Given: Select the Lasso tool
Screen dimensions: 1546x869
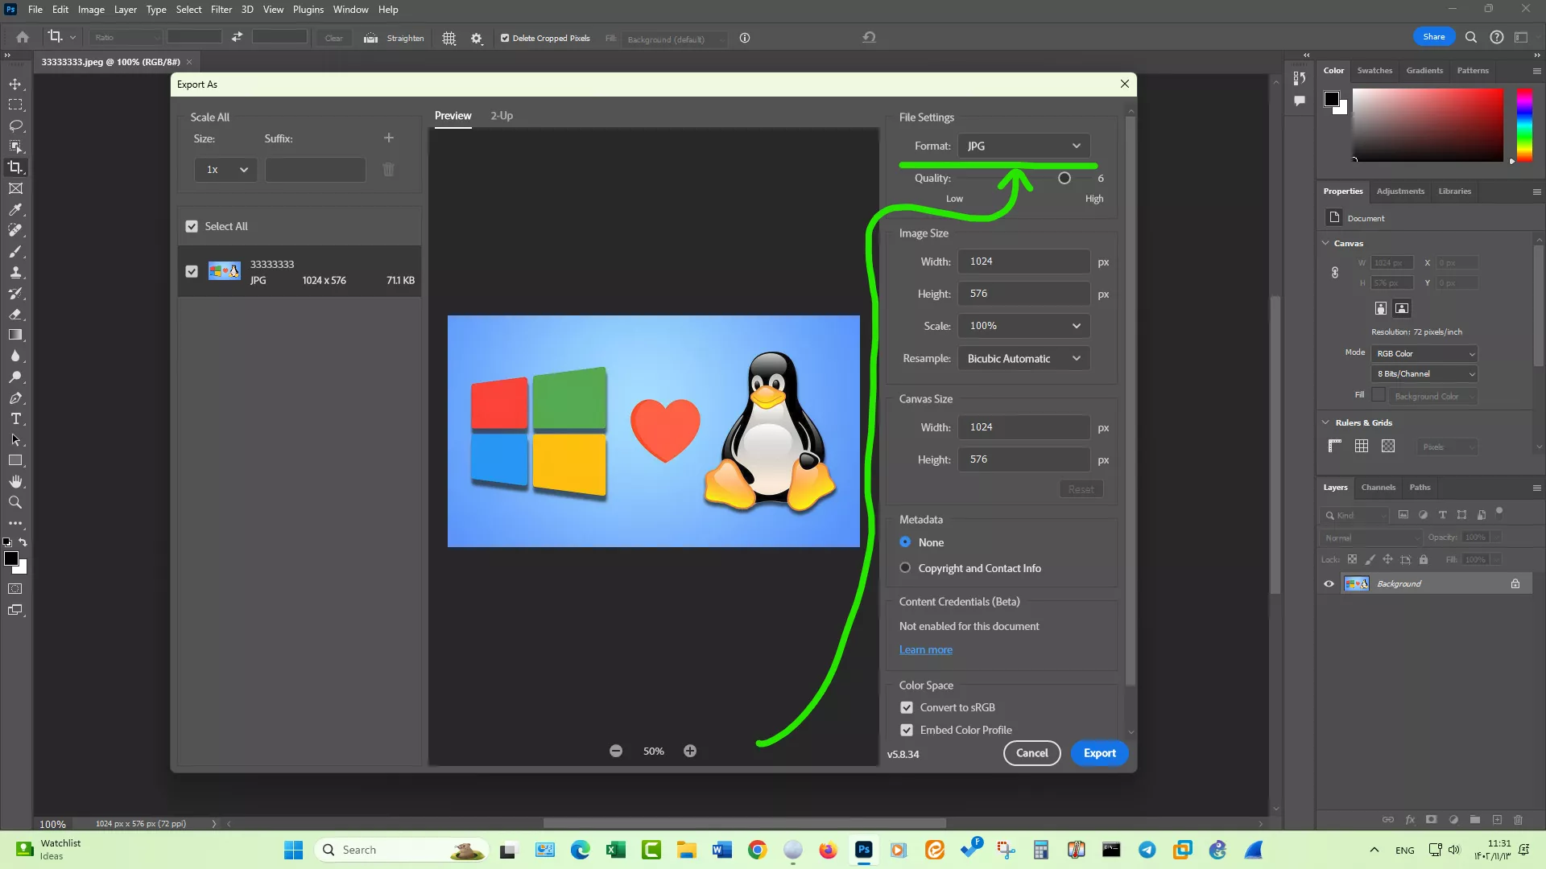Looking at the screenshot, I should 15,126.
